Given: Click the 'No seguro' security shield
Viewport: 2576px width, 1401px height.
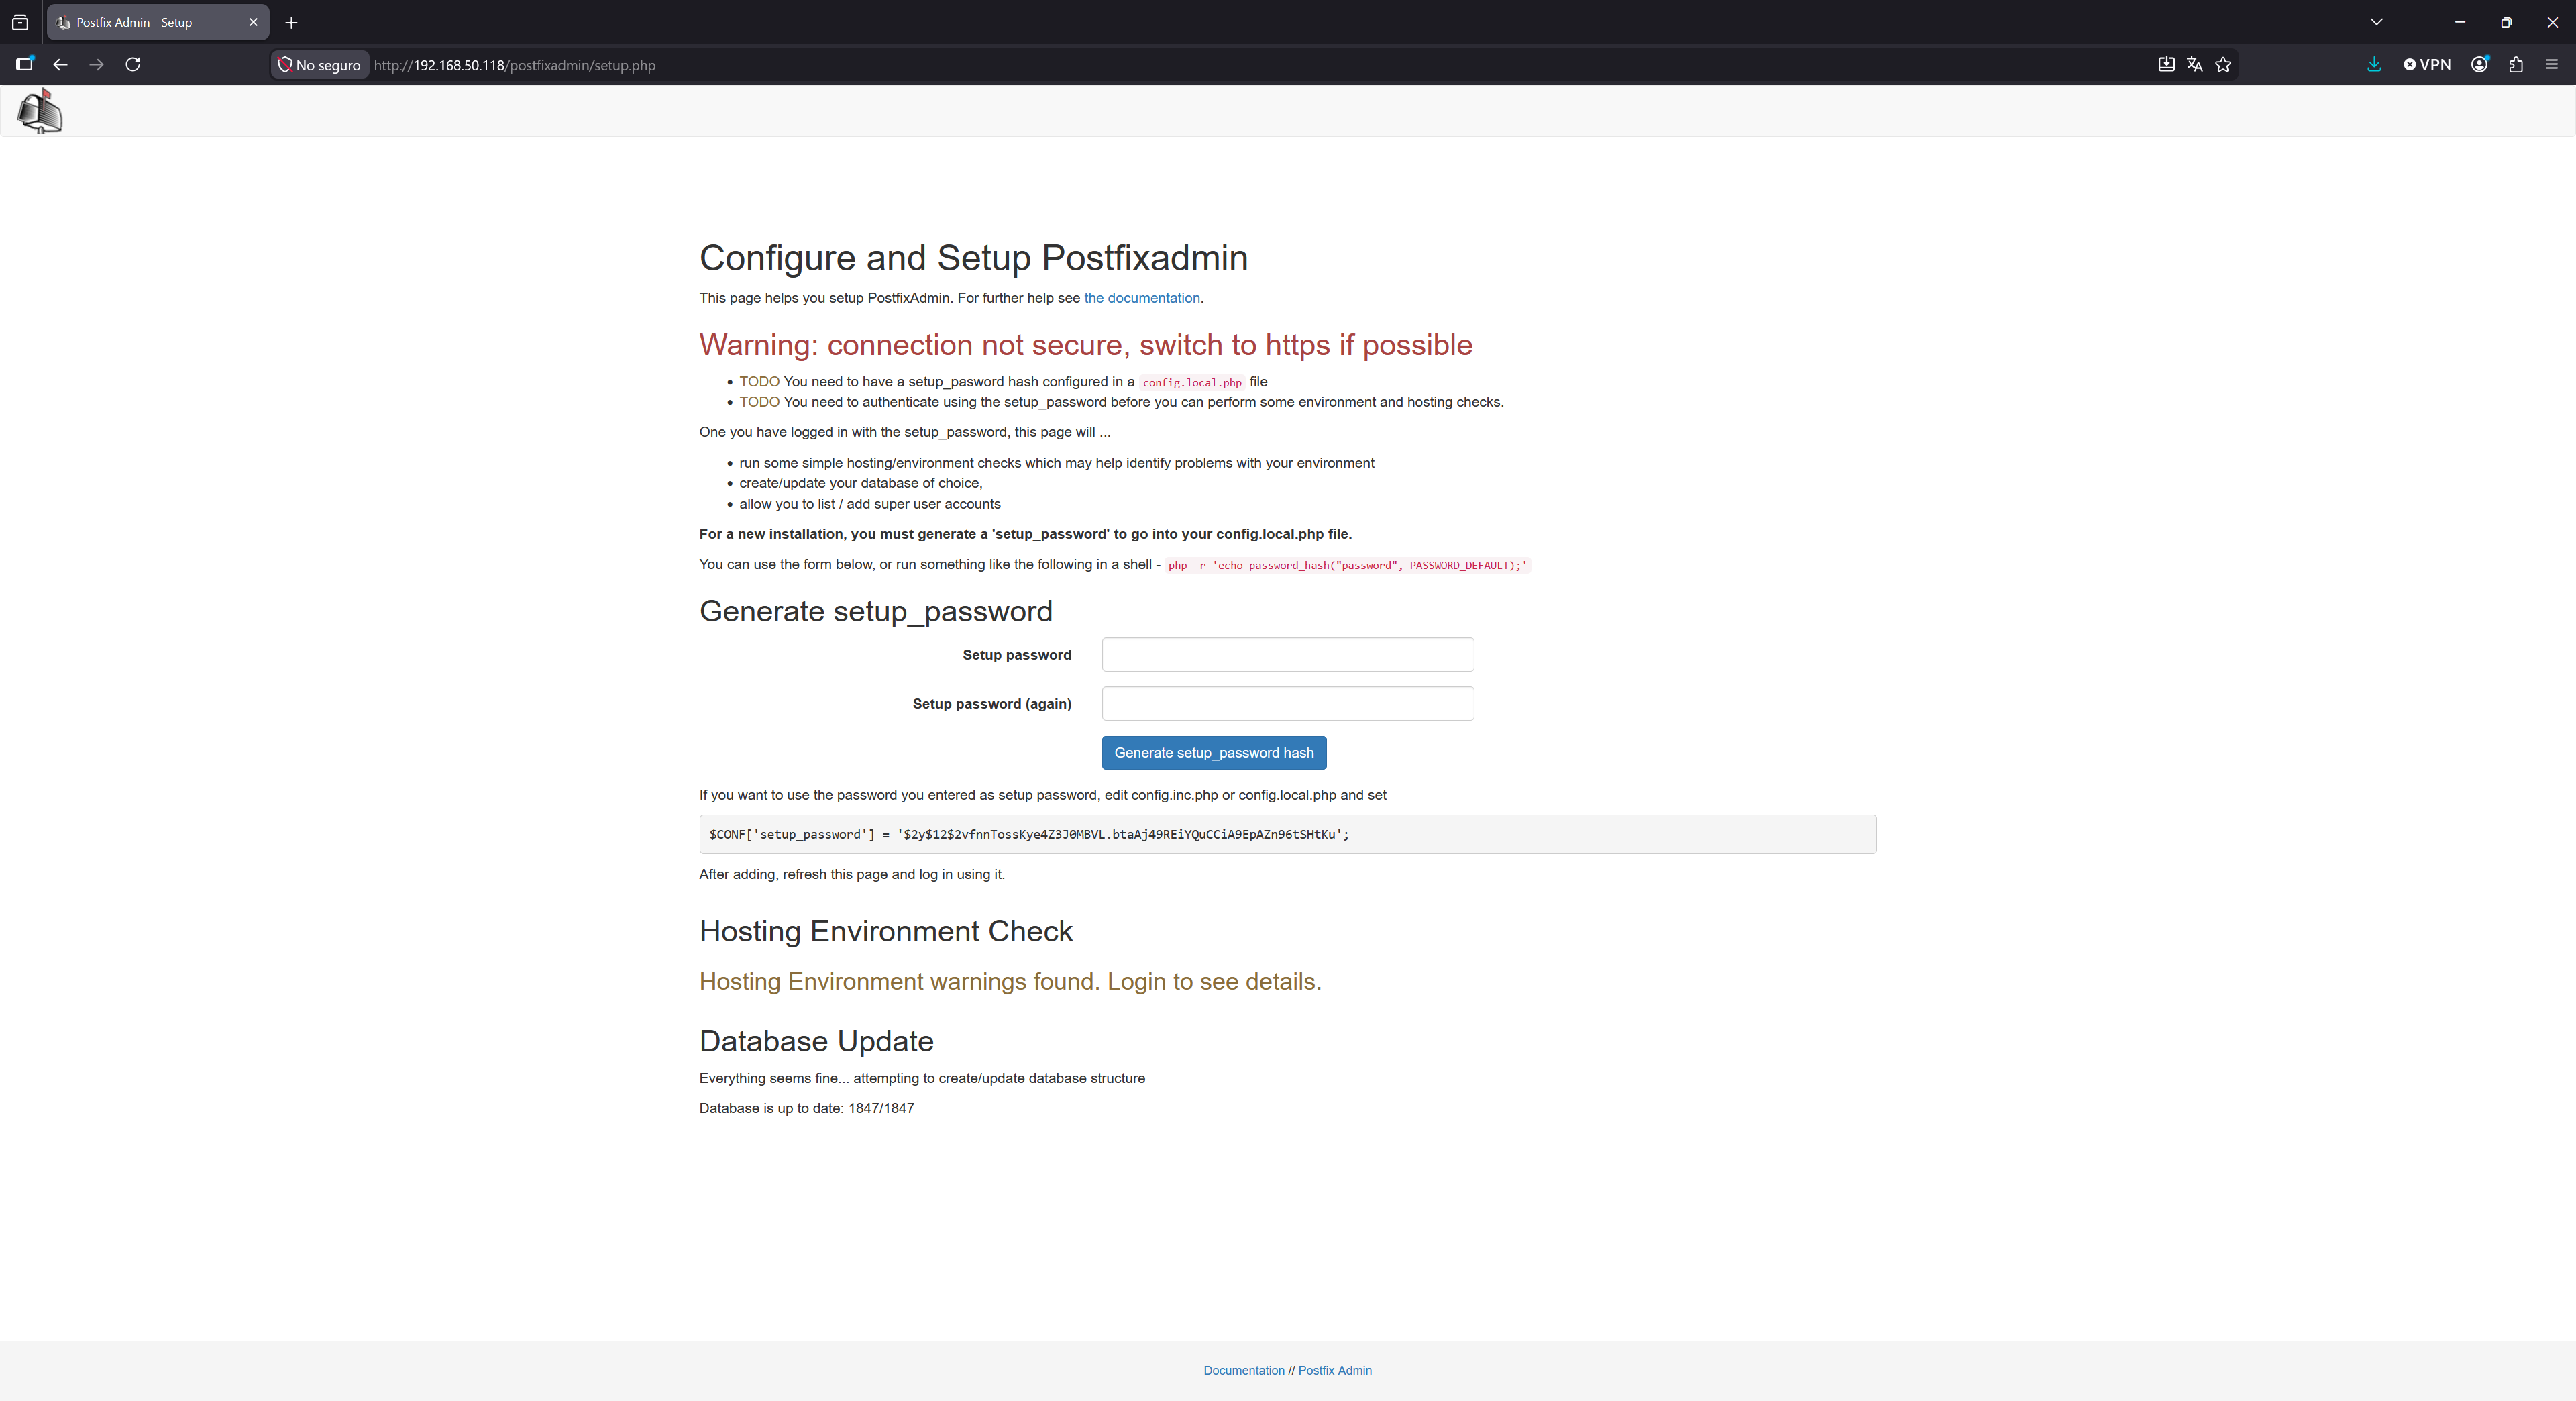Looking at the screenshot, I should coord(319,65).
